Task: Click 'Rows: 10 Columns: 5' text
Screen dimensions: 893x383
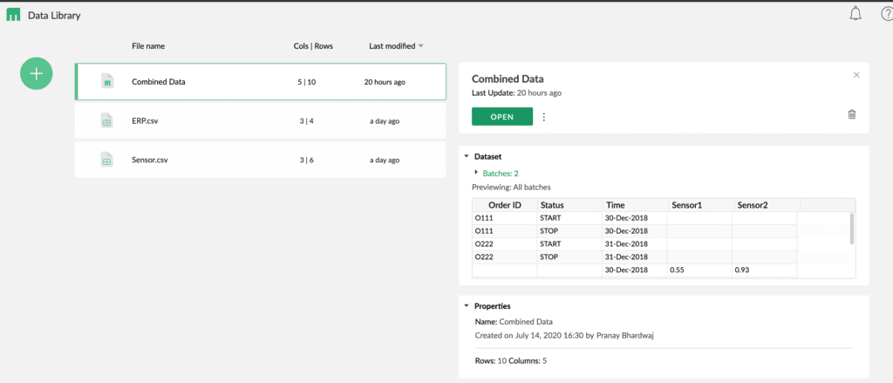Action: pyautogui.click(x=511, y=361)
